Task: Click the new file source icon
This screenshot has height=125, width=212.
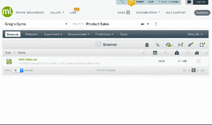Action: [x=202, y=45]
